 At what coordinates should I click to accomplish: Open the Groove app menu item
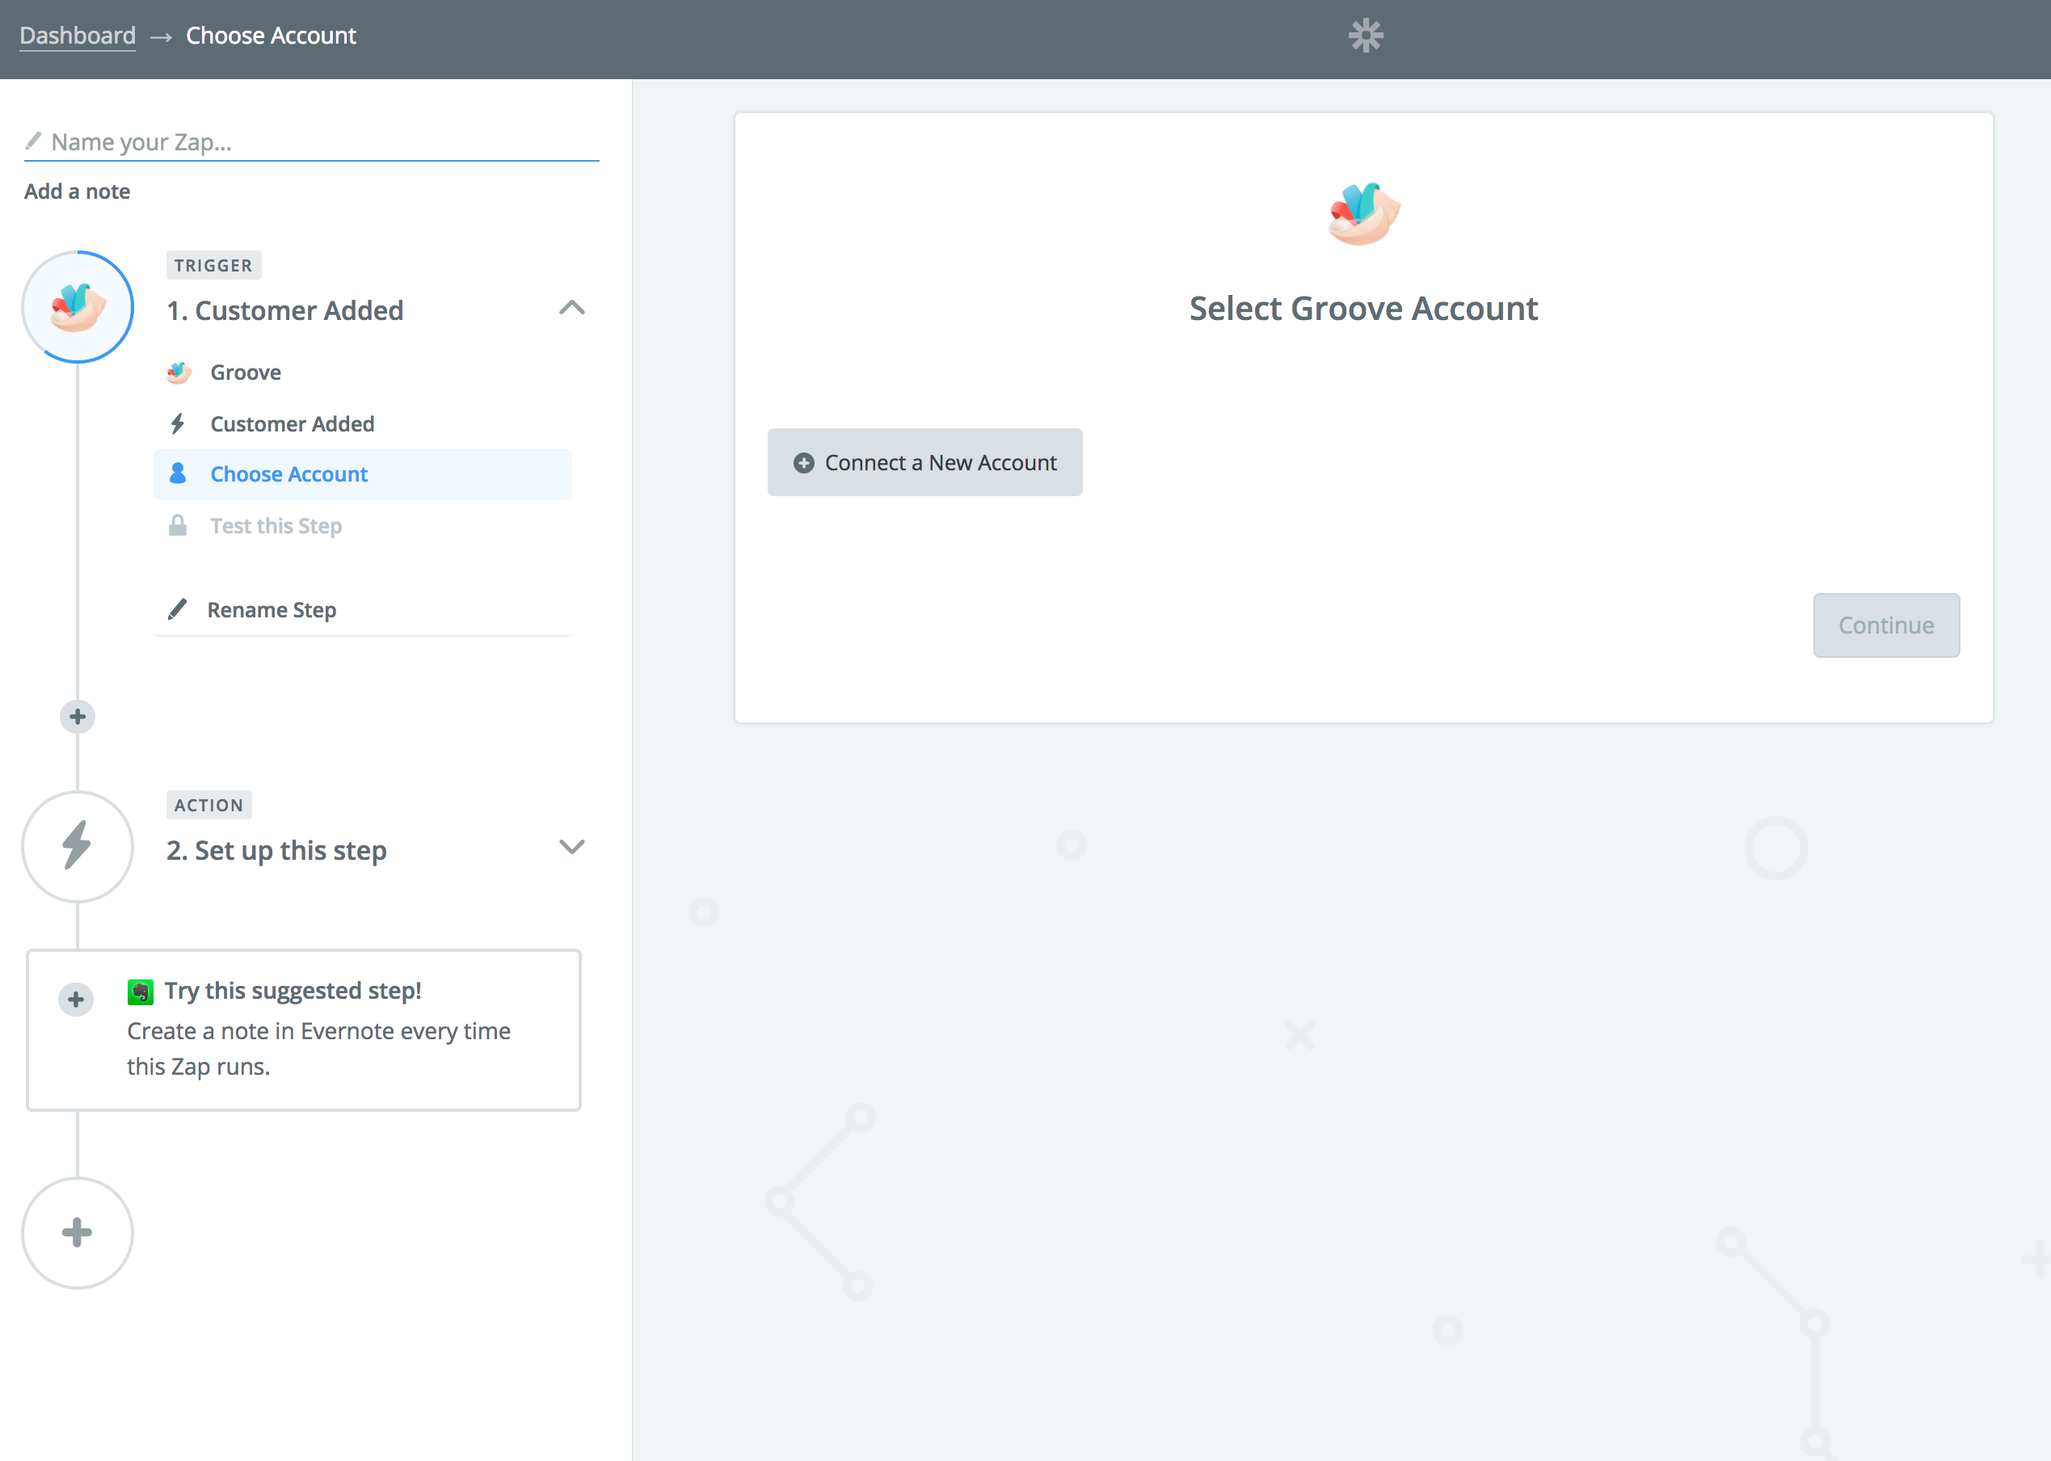click(246, 373)
